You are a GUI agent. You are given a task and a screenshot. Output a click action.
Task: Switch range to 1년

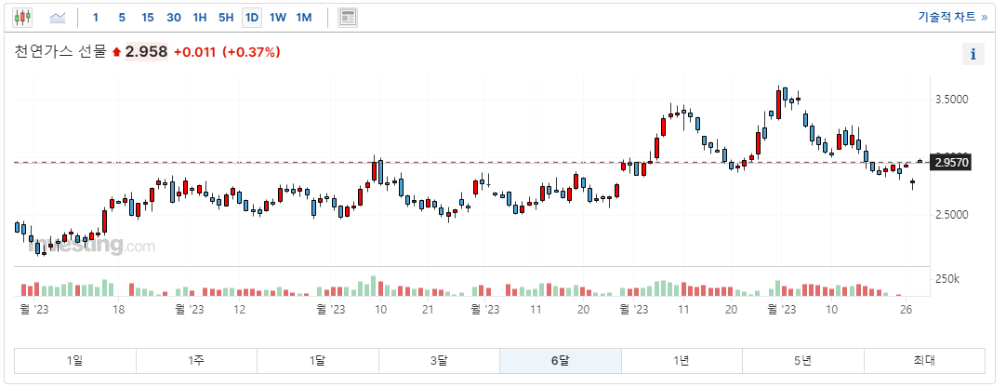pyautogui.click(x=682, y=361)
